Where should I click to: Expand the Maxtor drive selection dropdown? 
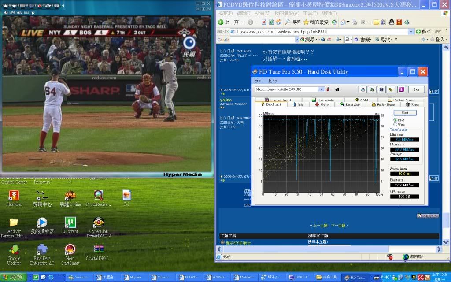point(321,89)
